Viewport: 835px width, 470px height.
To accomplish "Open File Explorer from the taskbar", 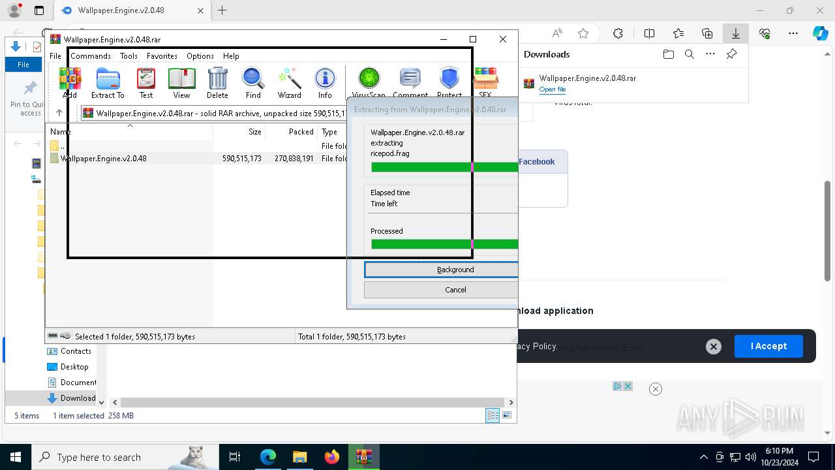I will (x=299, y=457).
